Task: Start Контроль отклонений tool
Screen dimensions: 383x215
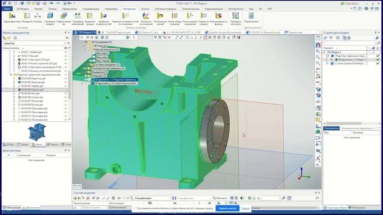Action: 146,19
